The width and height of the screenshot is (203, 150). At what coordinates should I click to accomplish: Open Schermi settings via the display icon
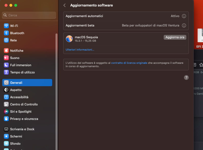6,136
